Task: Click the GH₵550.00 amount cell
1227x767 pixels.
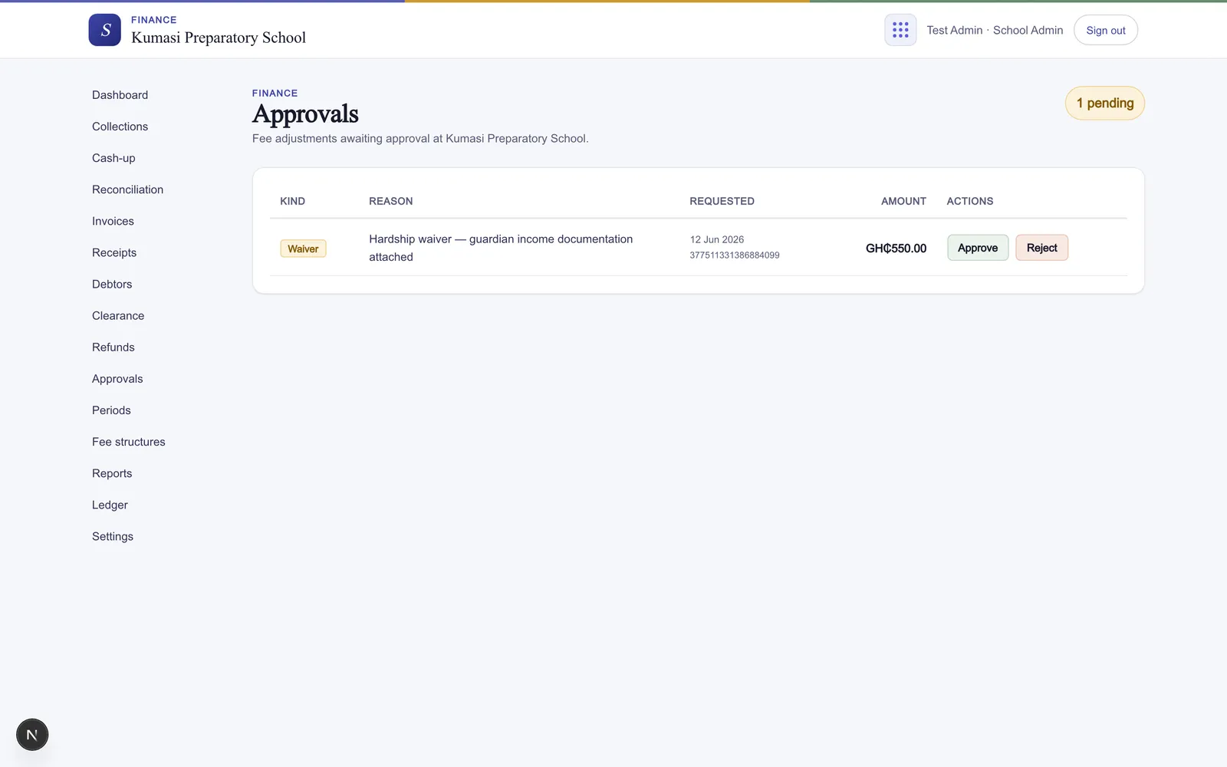Action: click(896, 249)
